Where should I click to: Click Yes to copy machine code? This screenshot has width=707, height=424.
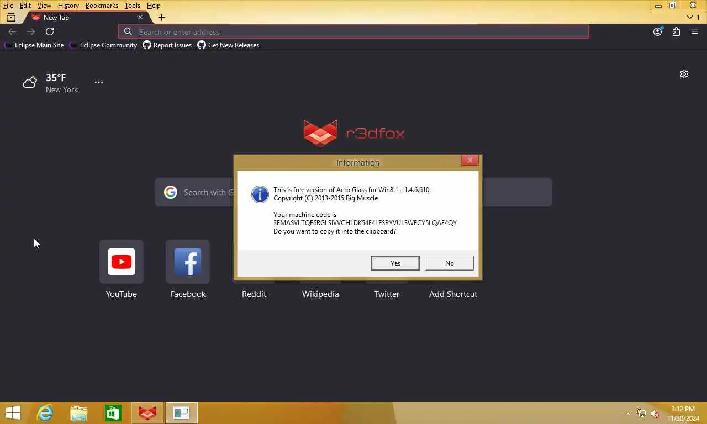point(395,263)
